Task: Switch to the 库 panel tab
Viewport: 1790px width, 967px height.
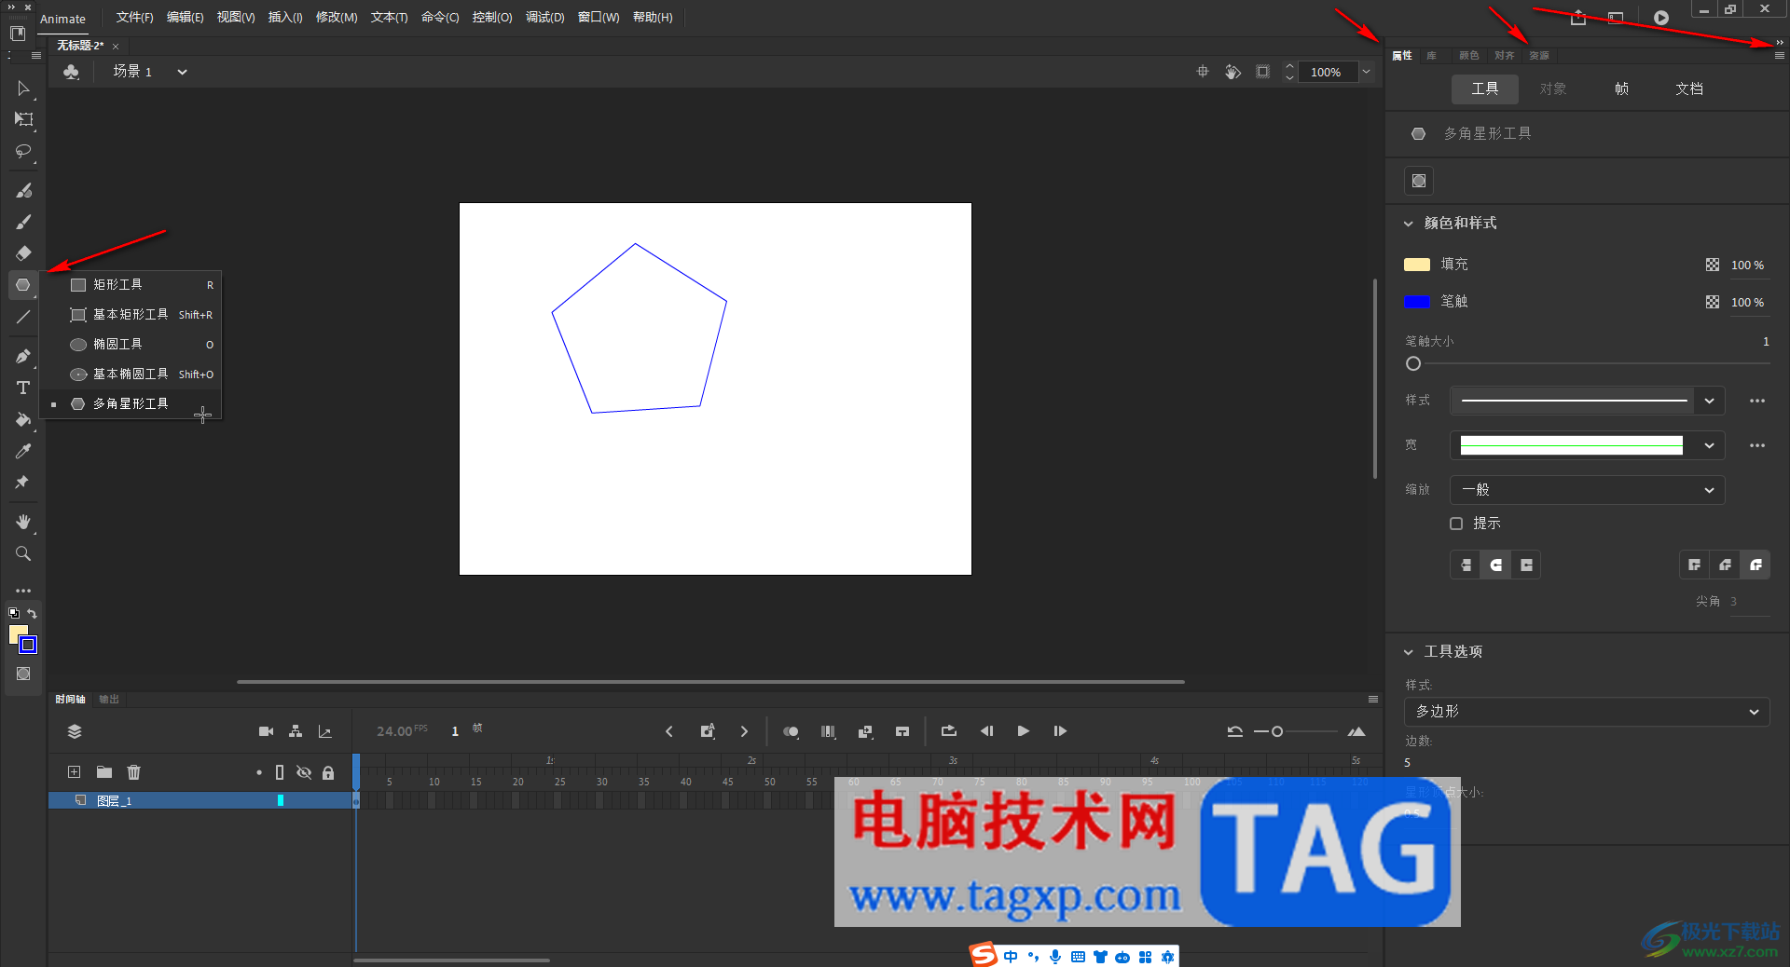Action: point(1431,56)
